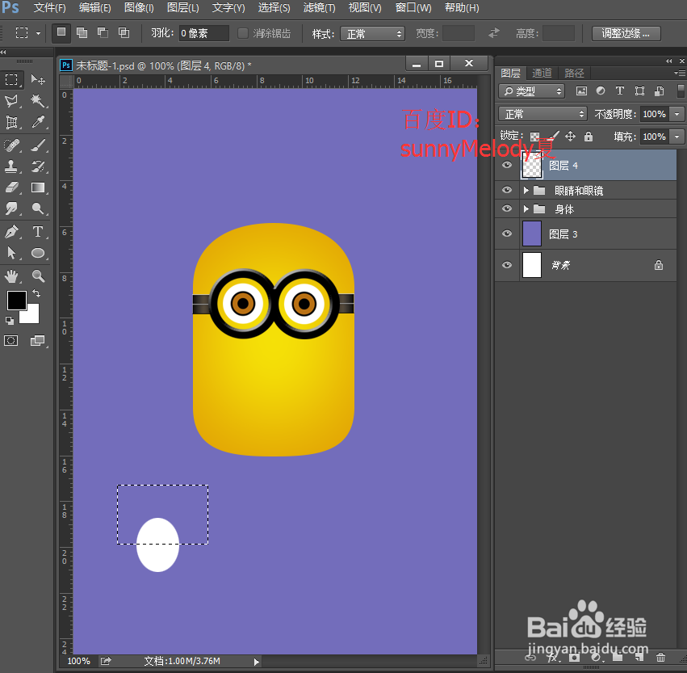Screen dimensions: 687x673
Task: Open the 选择(S) menu
Action: [274, 8]
